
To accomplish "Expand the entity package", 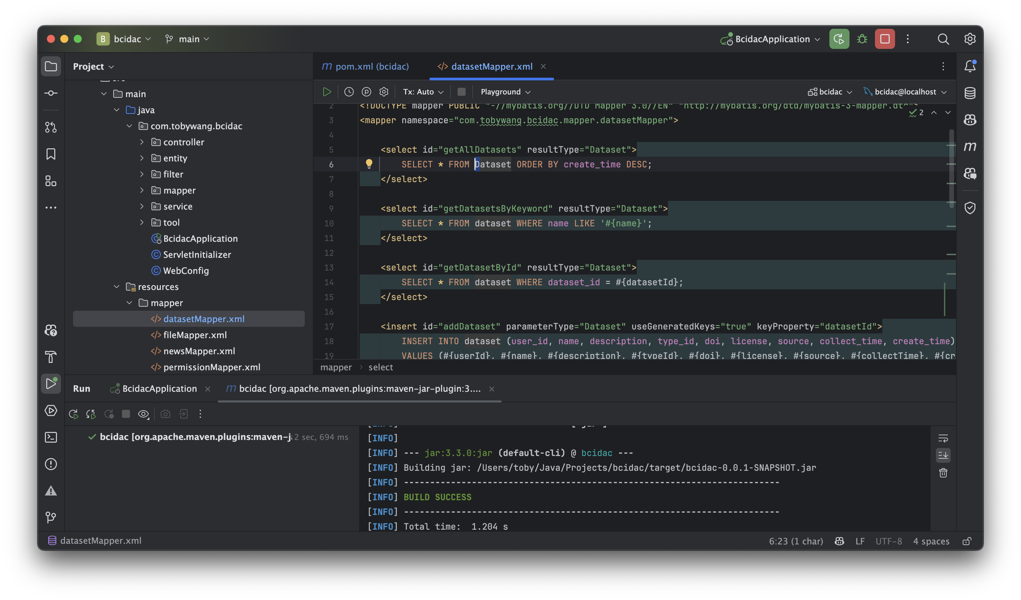I will (142, 158).
